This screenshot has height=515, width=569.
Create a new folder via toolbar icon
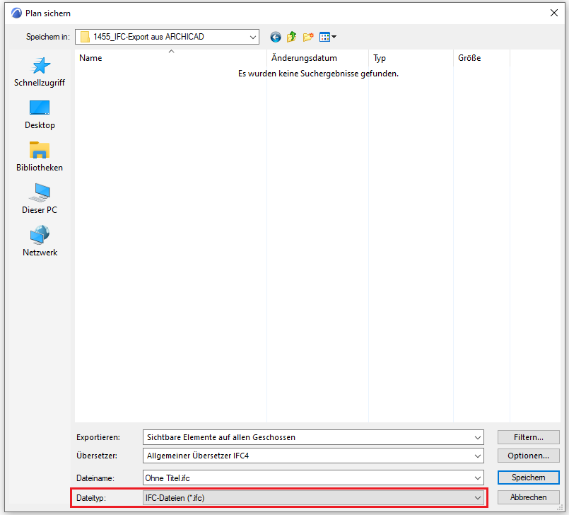click(x=308, y=37)
